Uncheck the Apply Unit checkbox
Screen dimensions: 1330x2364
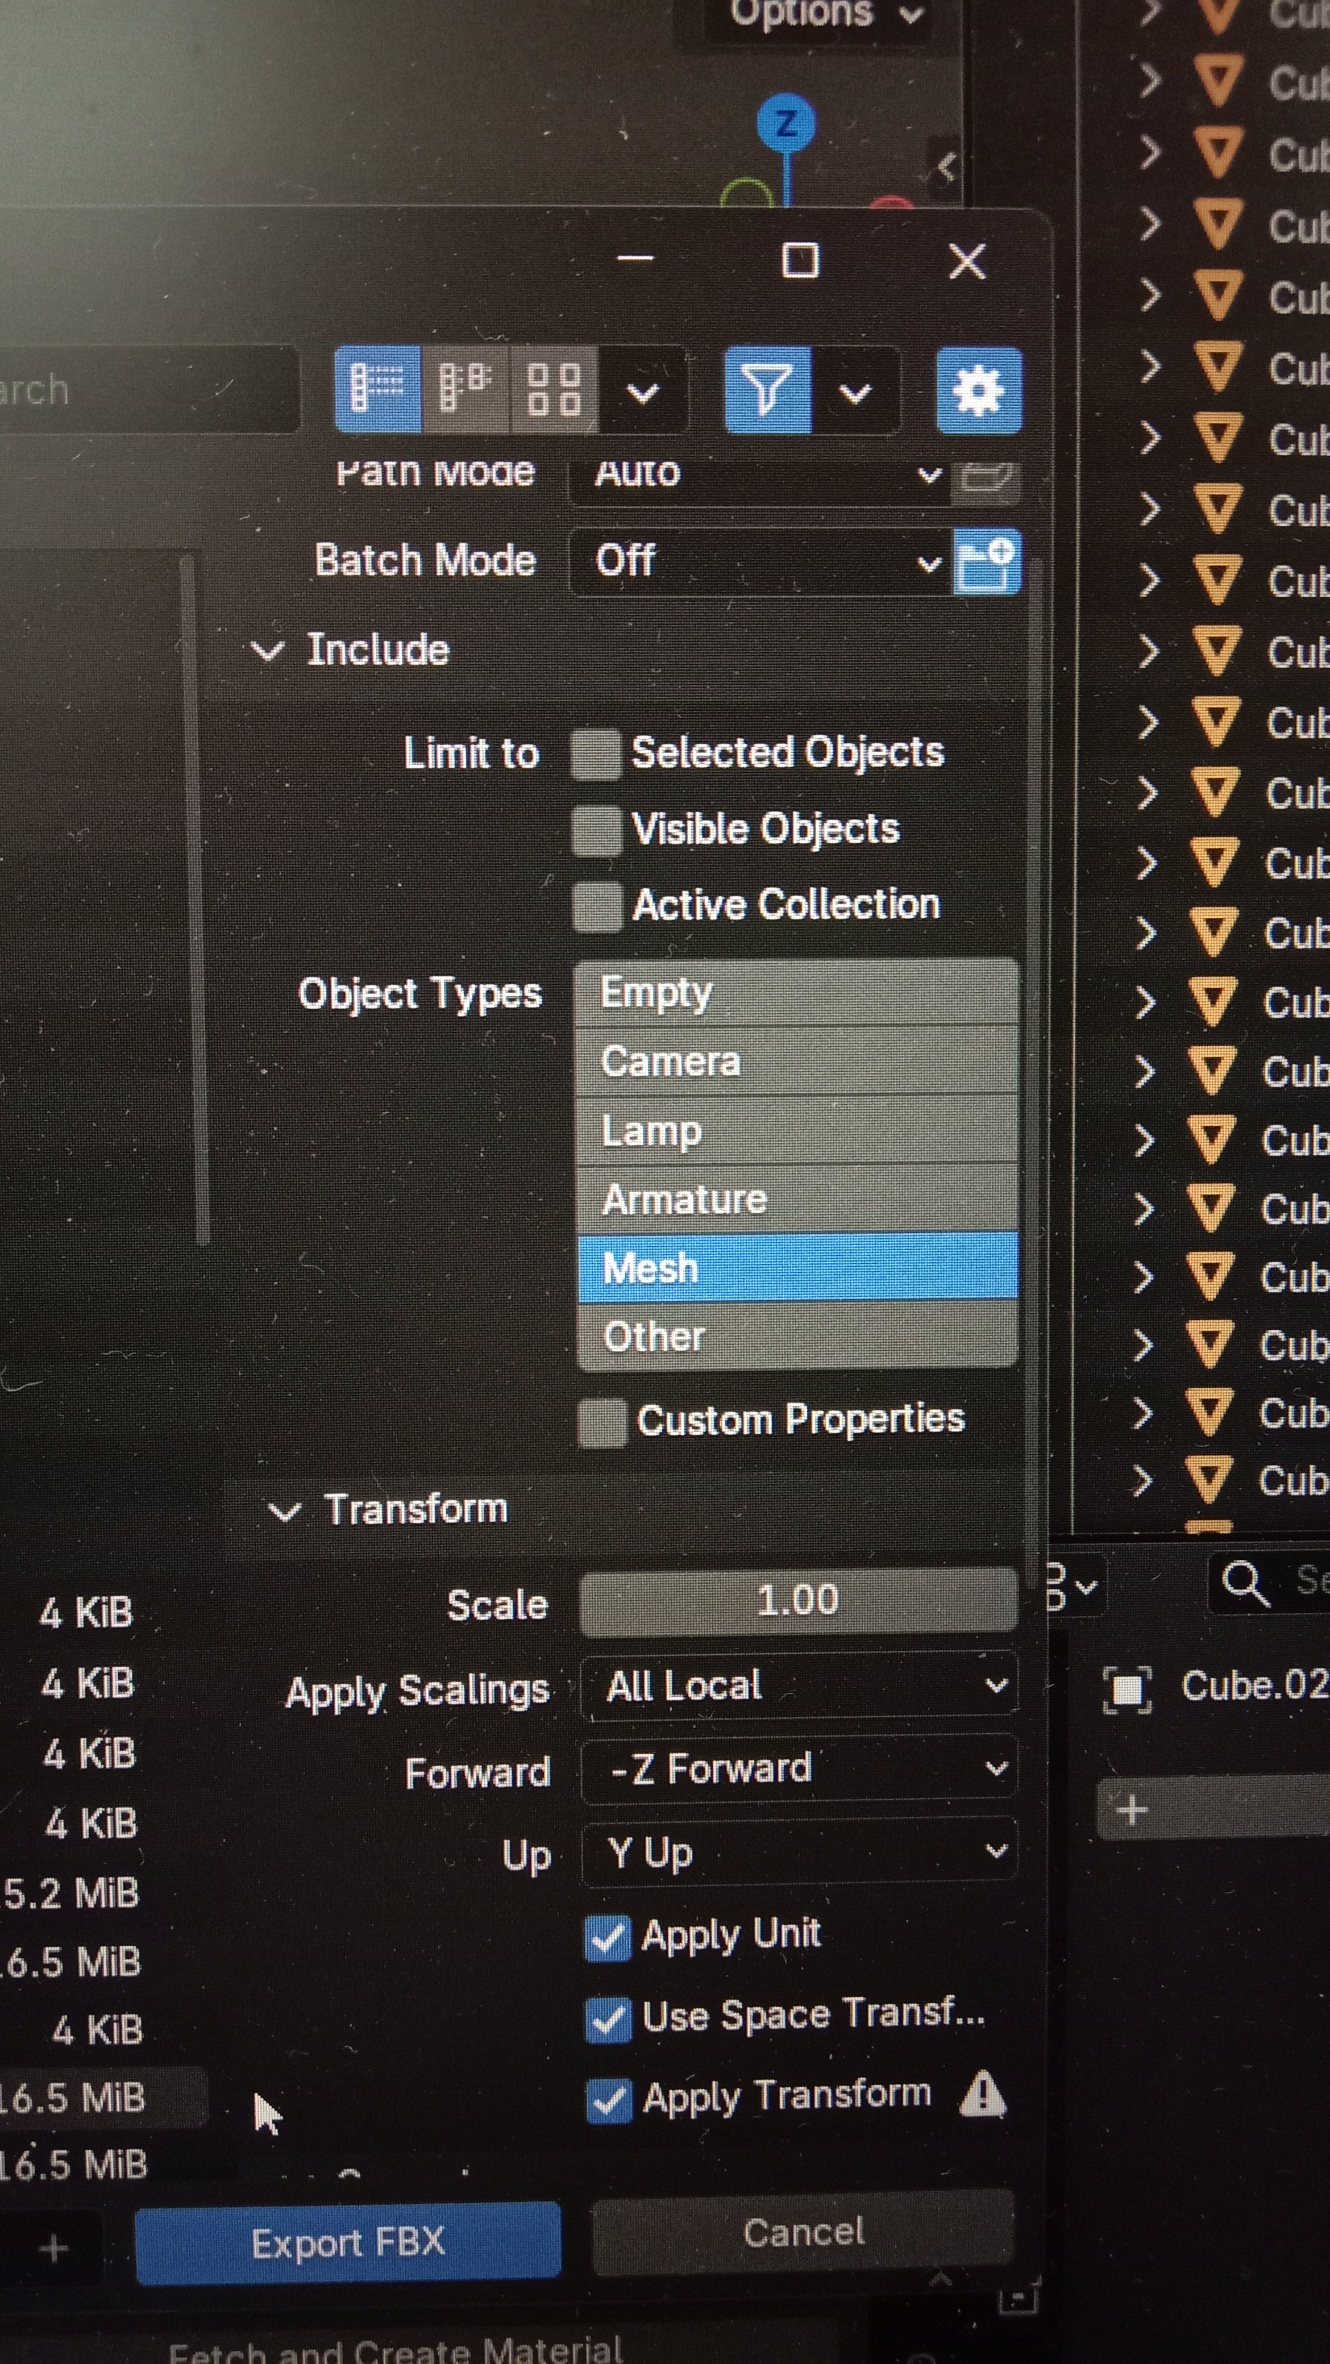608,1938
